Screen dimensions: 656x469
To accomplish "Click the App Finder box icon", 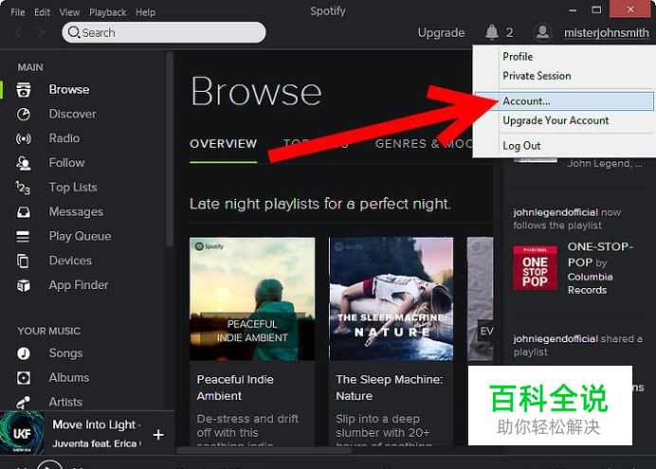I will click(24, 285).
